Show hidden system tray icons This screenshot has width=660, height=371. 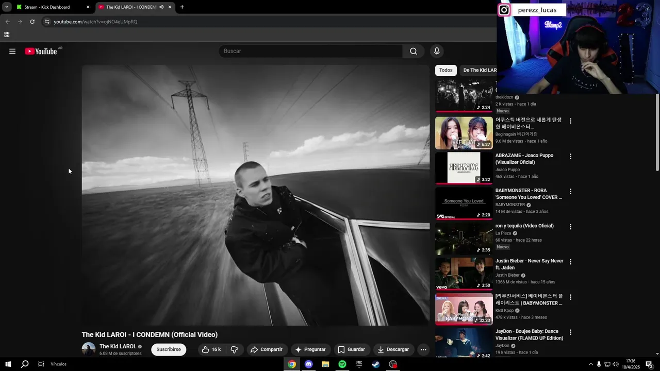click(590, 364)
